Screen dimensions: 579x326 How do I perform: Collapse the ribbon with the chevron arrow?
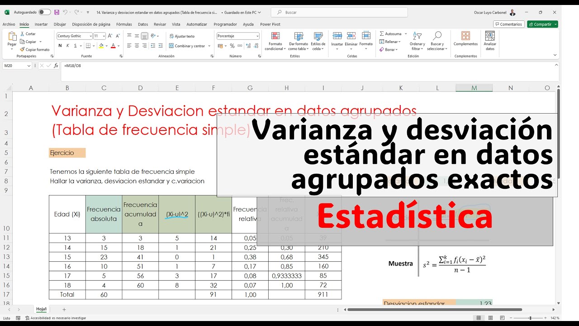coord(555,55)
